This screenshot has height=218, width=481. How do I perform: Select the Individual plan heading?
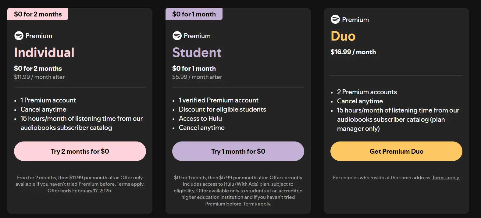point(44,52)
